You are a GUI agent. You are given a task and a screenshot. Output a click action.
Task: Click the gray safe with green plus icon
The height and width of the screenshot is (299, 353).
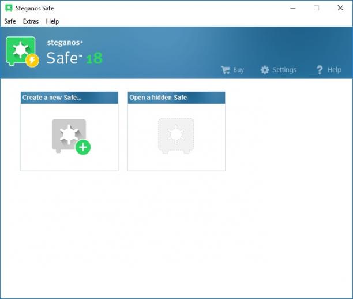(71, 137)
